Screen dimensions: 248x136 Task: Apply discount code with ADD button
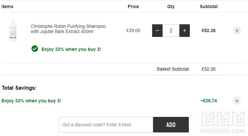pos(171,125)
